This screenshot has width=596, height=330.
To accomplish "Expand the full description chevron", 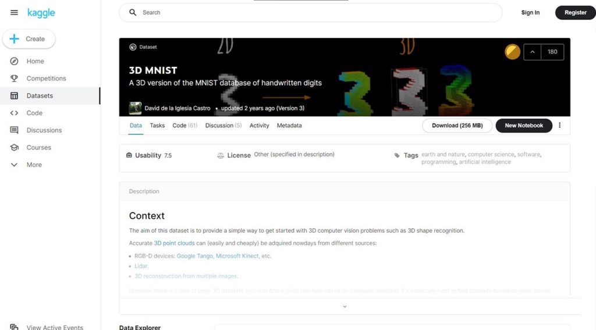I will pos(345,306).
